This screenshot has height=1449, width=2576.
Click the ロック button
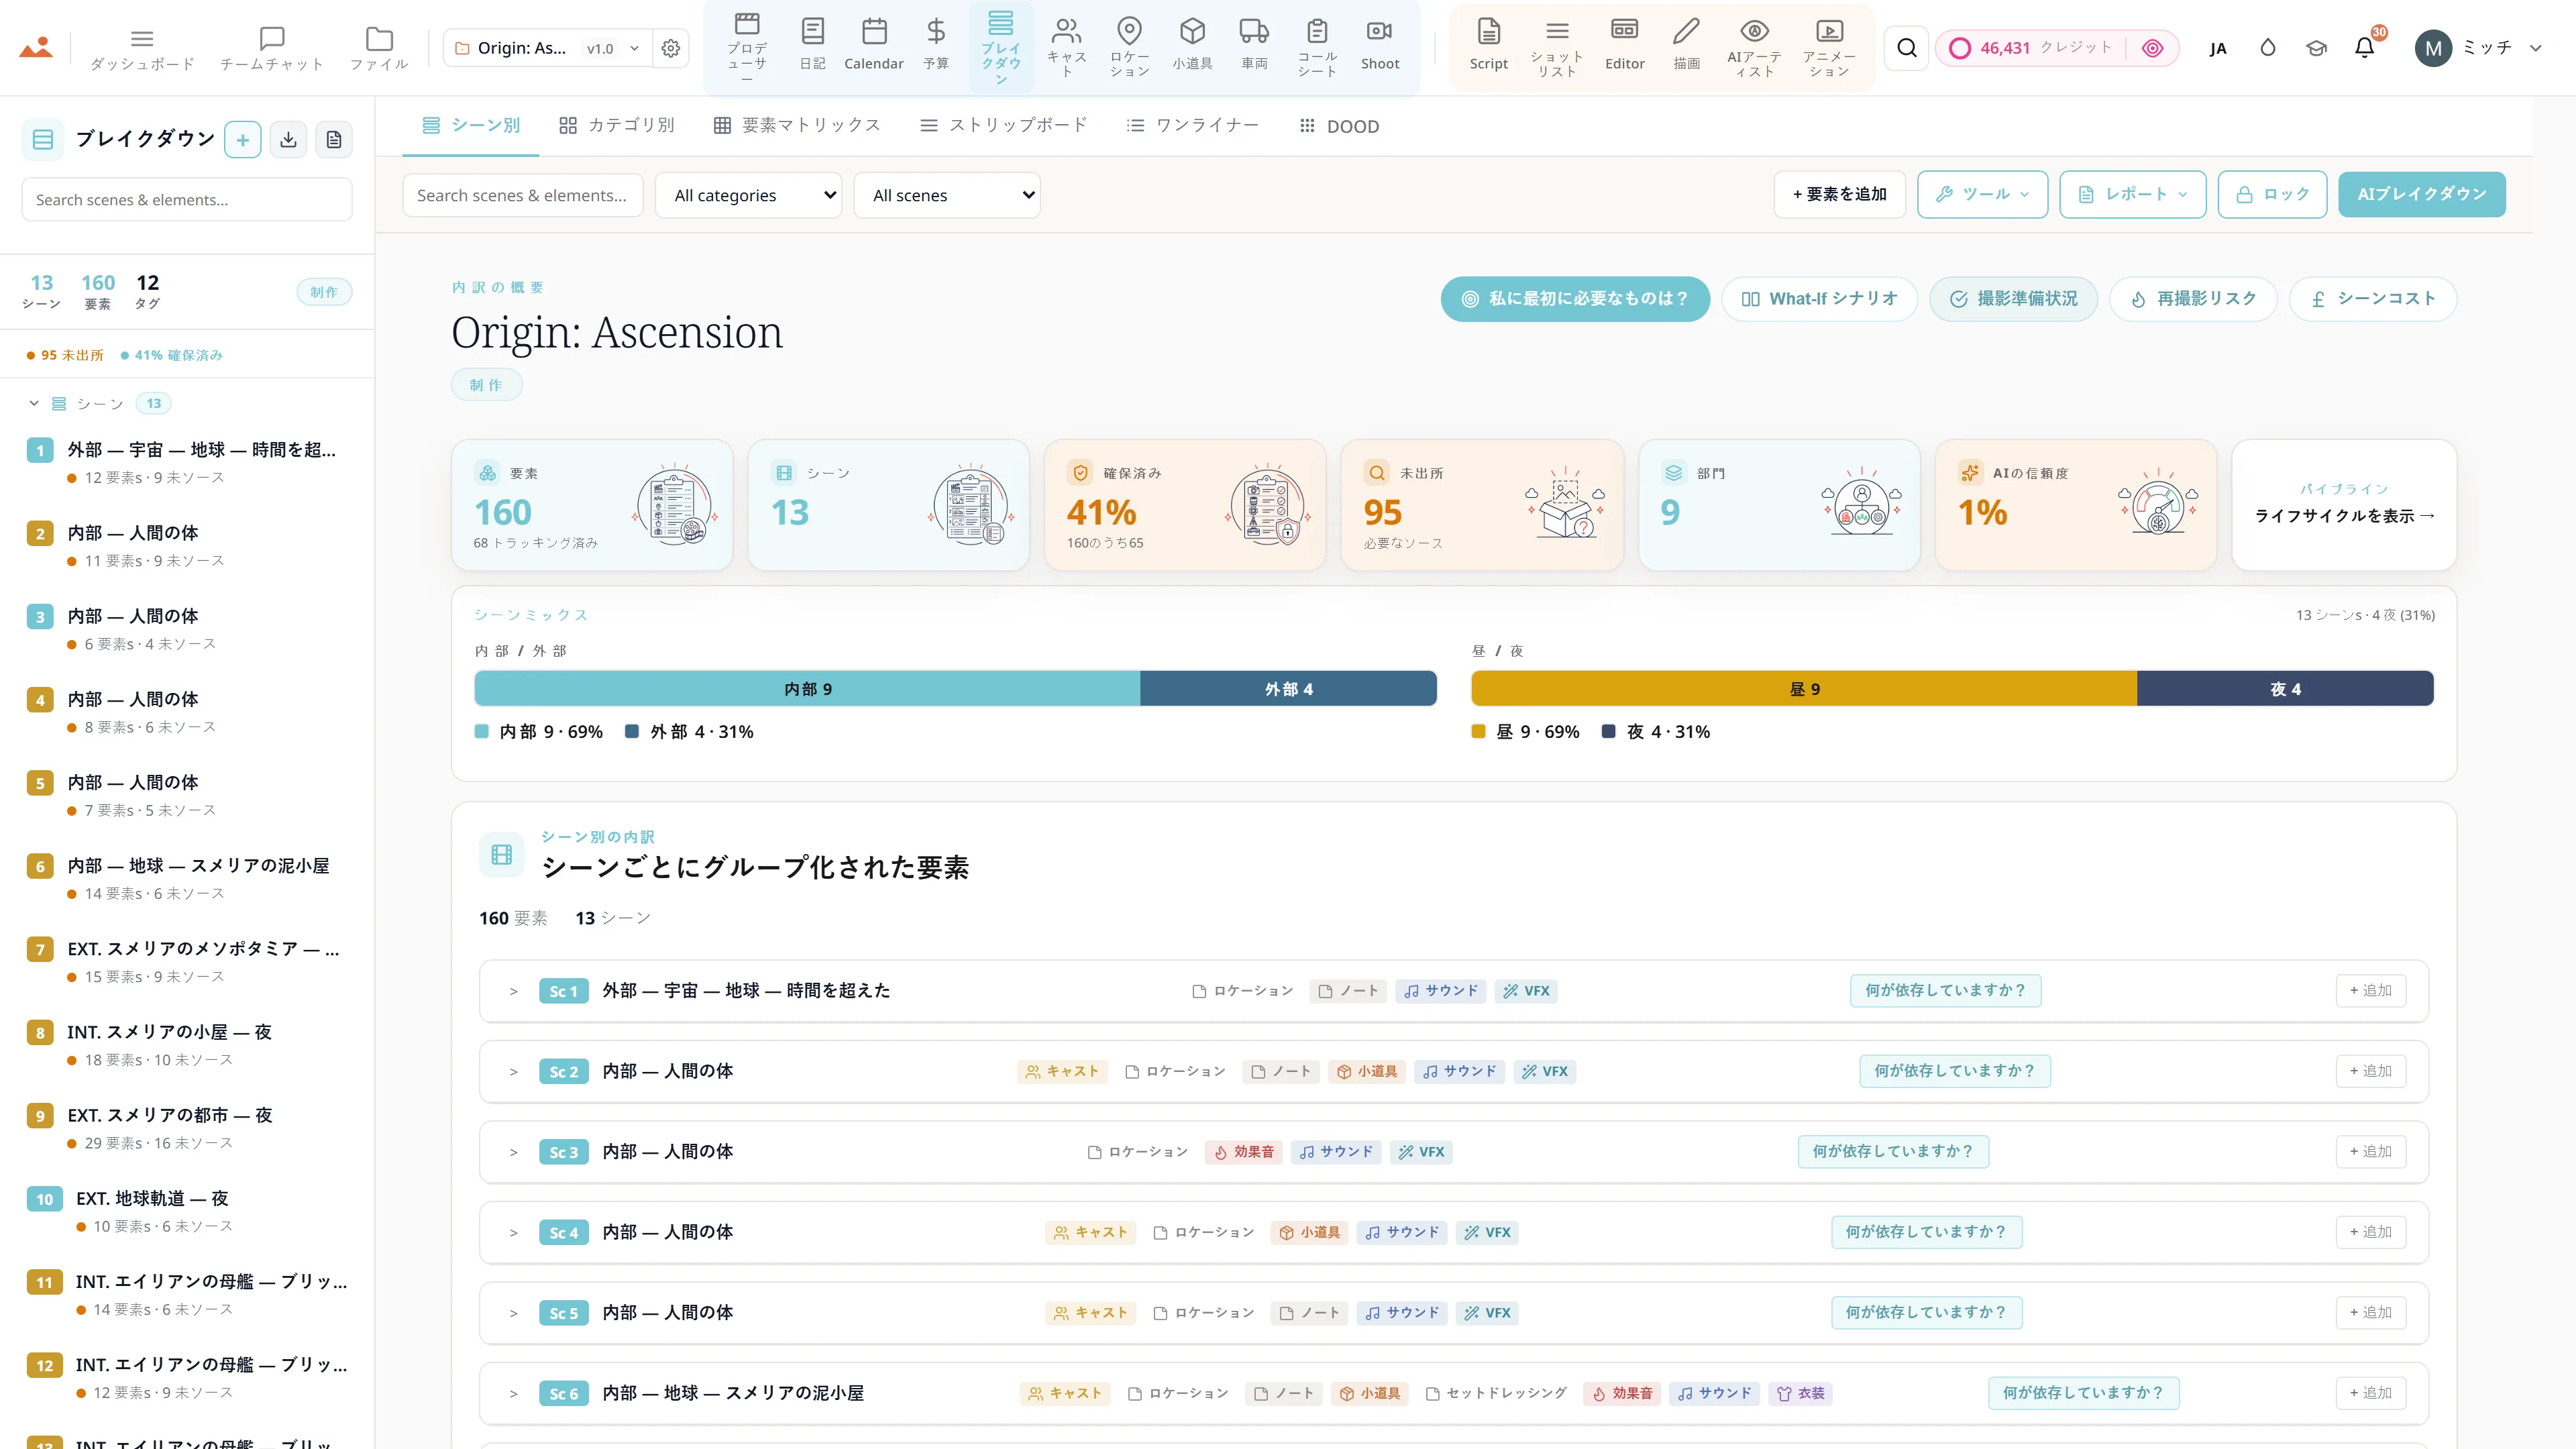pos(2272,194)
